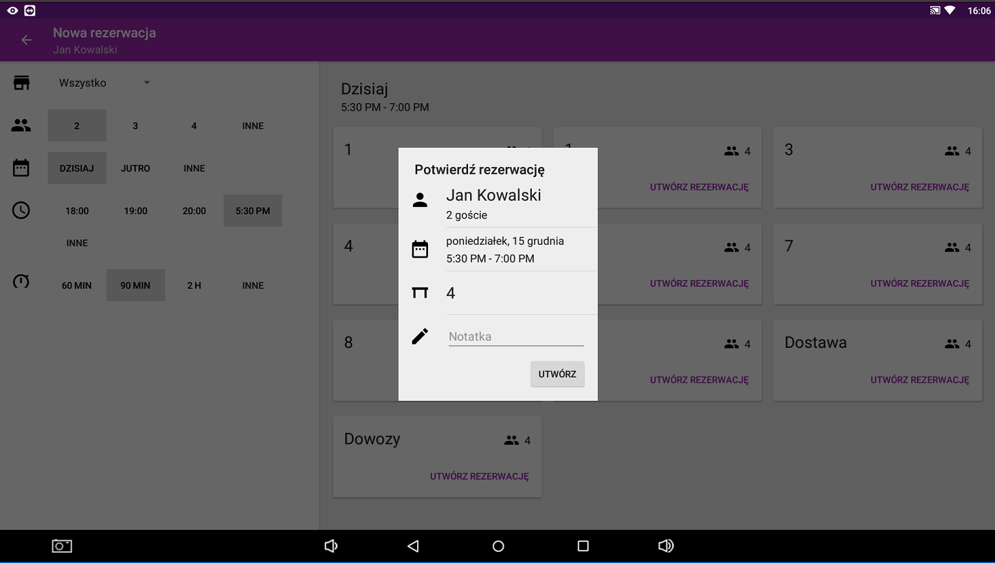
Task: Click UTWÓRZ REZERWACJĘ on Dostawa table
Action: [919, 379]
